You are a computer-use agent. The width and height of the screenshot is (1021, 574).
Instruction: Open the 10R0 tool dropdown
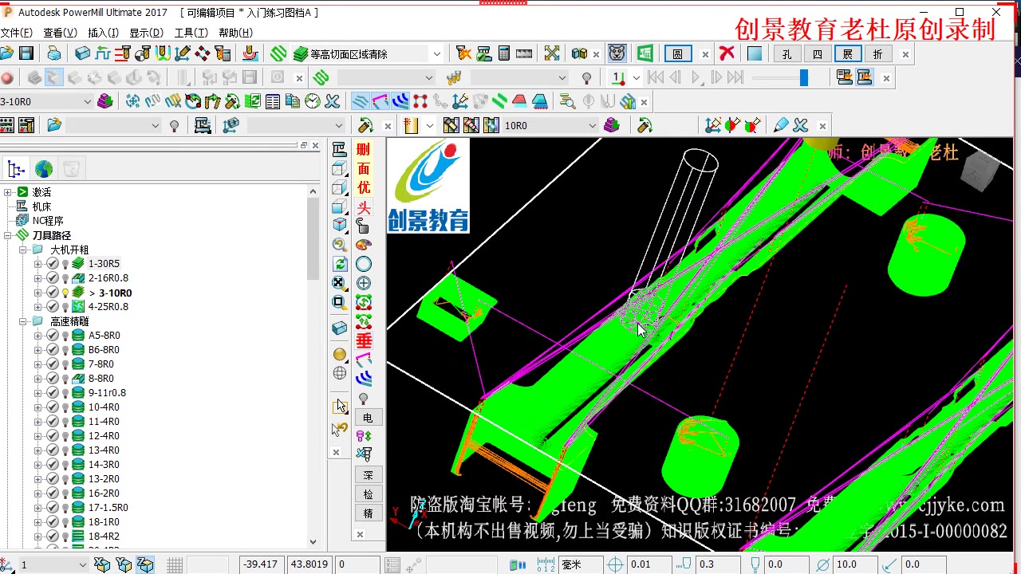pyautogui.click(x=592, y=125)
